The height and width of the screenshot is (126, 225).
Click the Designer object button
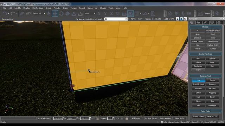198,38
